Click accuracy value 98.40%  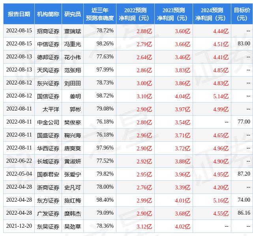(x=105, y=200)
